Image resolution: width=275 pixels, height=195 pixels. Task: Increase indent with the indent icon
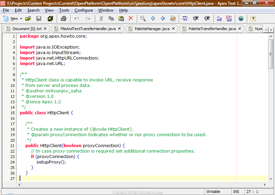pyautogui.click(x=196, y=18)
